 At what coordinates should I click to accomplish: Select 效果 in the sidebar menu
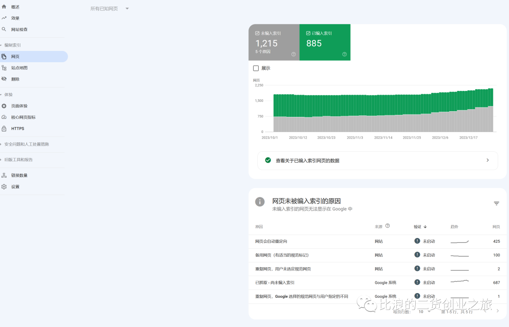[5, 18]
